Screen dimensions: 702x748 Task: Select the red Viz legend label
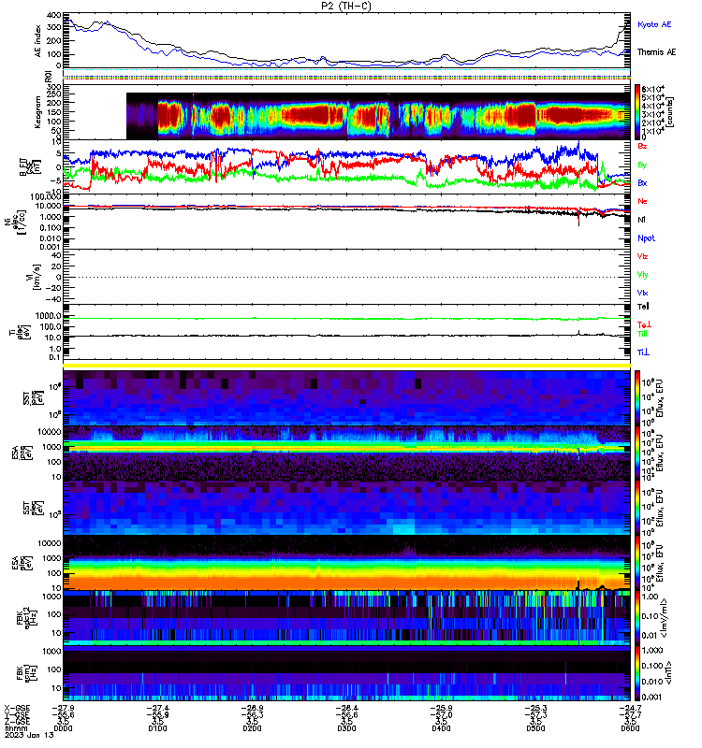pos(642,256)
